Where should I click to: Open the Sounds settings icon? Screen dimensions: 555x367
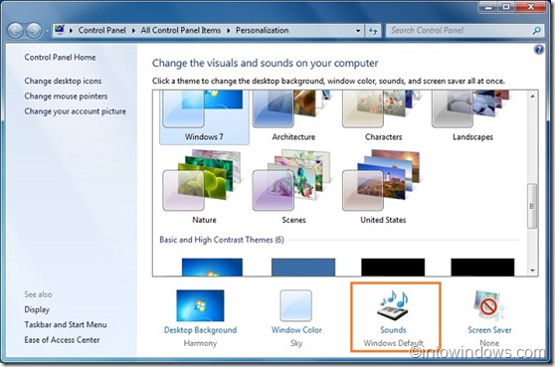393,306
